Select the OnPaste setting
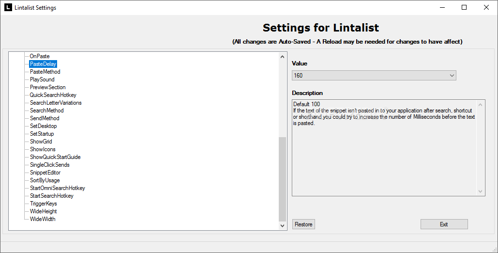 click(39, 56)
